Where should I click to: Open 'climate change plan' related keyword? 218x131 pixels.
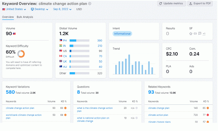pos(159,108)
